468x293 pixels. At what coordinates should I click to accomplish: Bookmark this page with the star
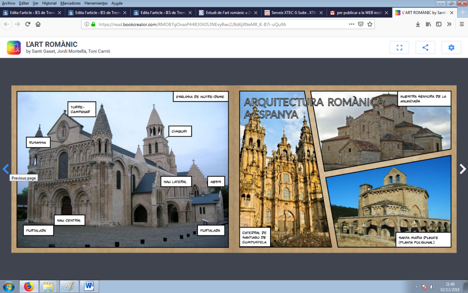click(x=370, y=24)
